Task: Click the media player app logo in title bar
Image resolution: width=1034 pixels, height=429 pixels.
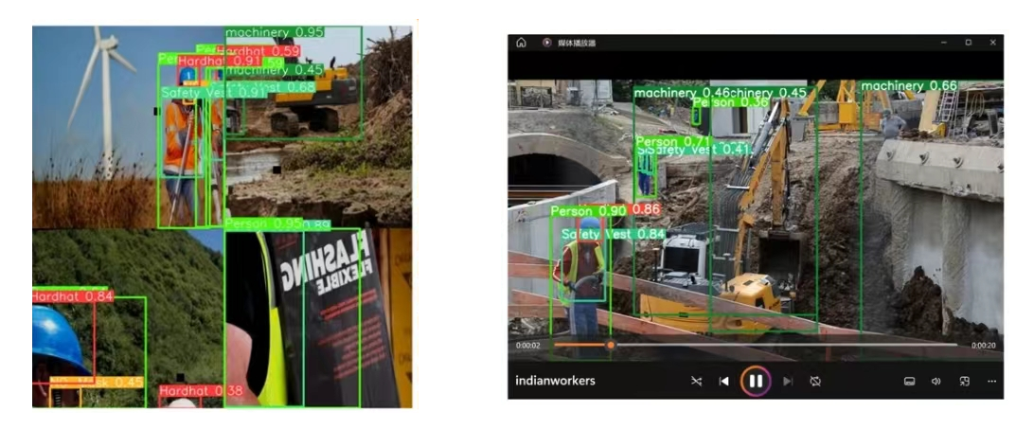Action: (546, 43)
